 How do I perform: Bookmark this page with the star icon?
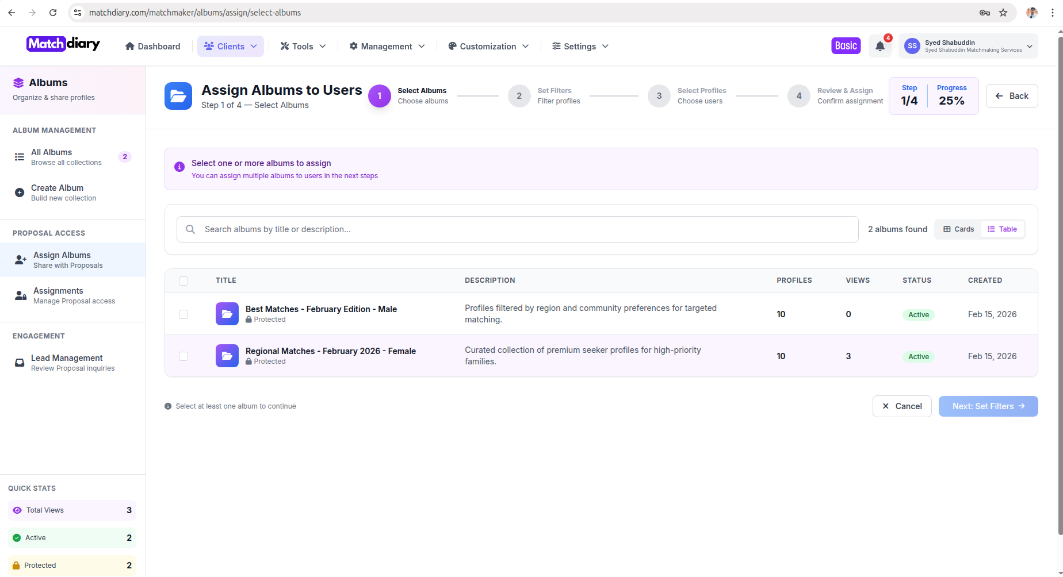(x=1003, y=13)
